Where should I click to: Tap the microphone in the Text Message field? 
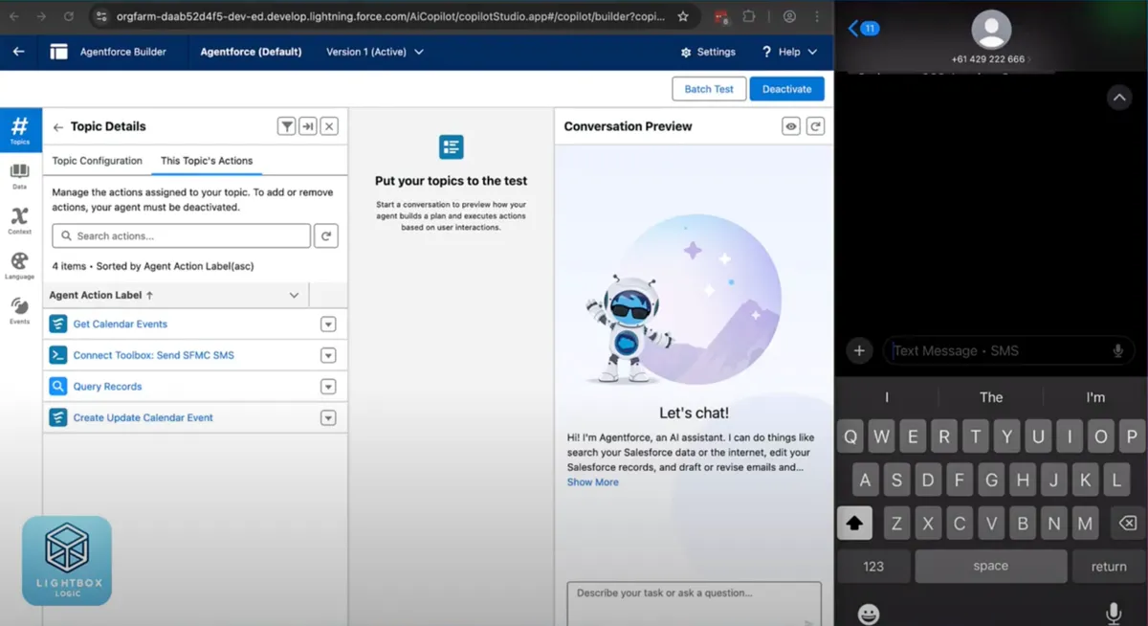point(1117,351)
